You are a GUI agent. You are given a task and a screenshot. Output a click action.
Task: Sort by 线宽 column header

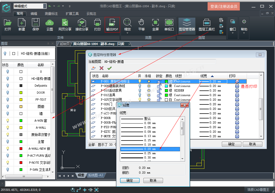(213, 76)
